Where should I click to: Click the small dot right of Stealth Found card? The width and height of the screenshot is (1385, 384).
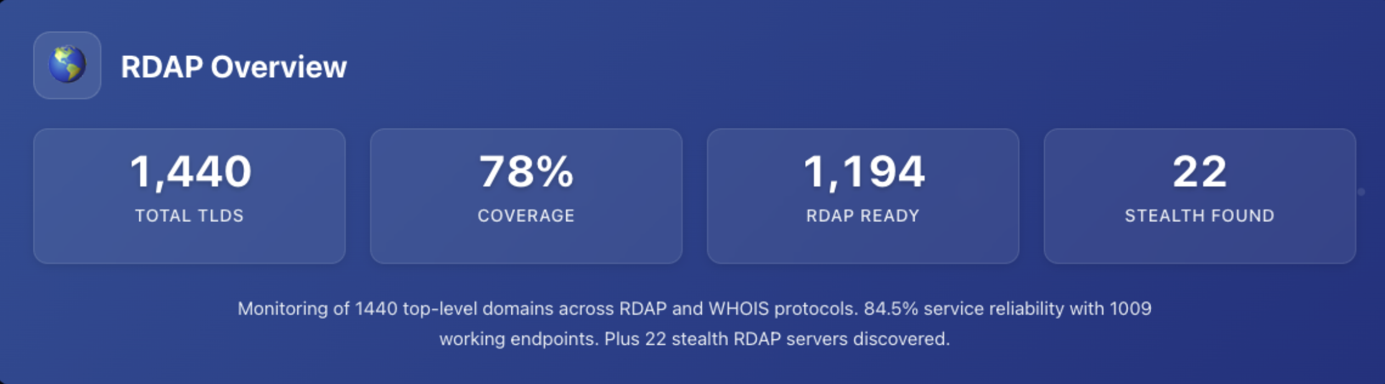[1361, 192]
